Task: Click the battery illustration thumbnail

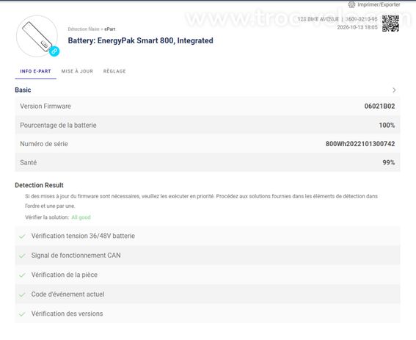Action: click(x=37, y=36)
